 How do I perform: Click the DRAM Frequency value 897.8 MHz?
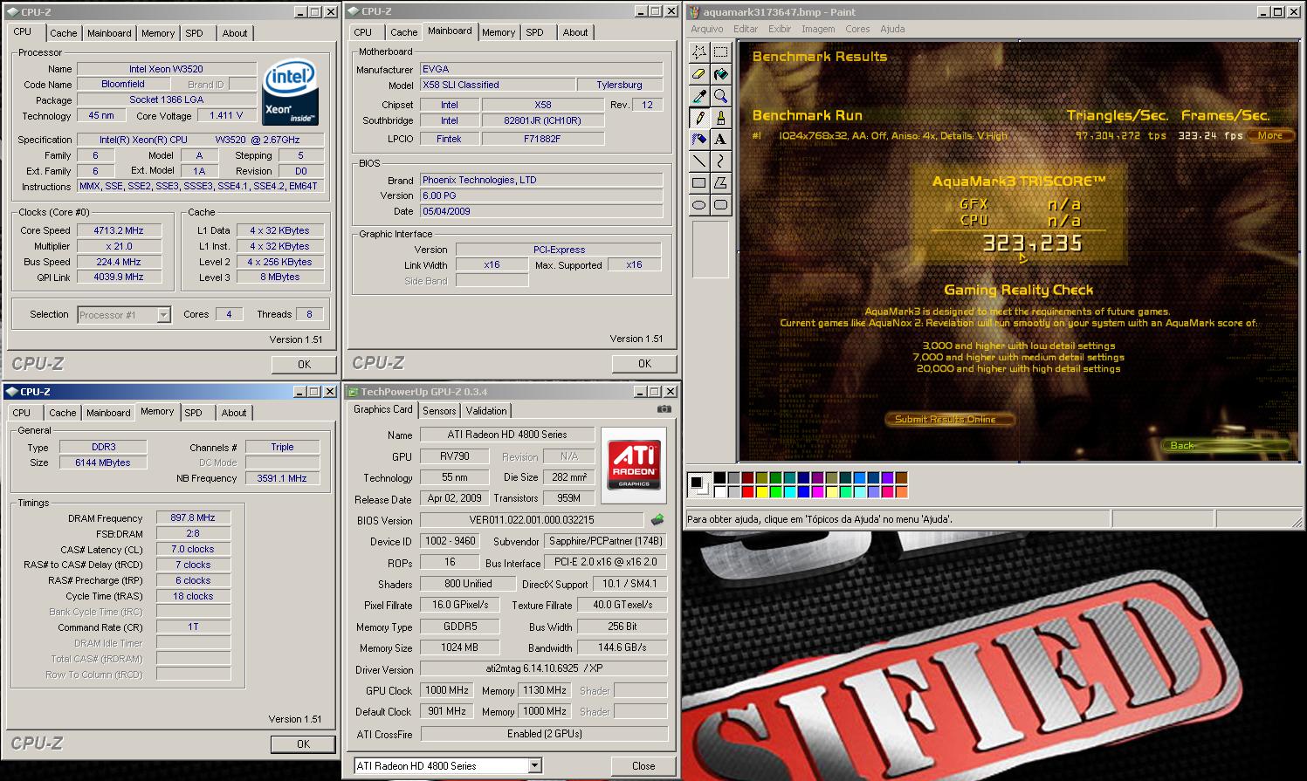click(x=193, y=518)
